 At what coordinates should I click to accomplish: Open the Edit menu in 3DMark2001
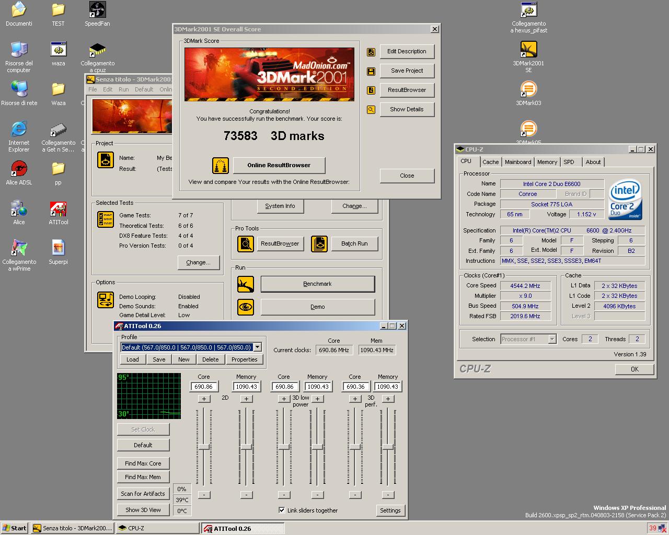(x=108, y=89)
